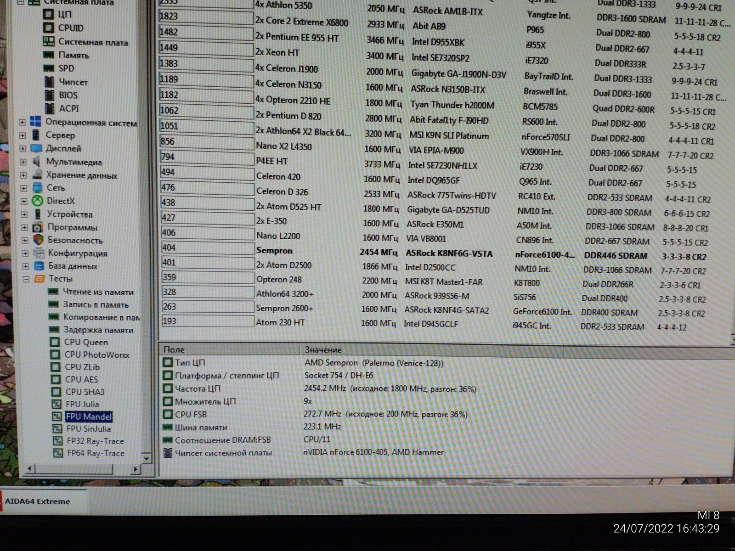Click the Тесты benchmark folder icon
Image resolution: width=735 pixels, height=551 pixels.
click(x=40, y=279)
